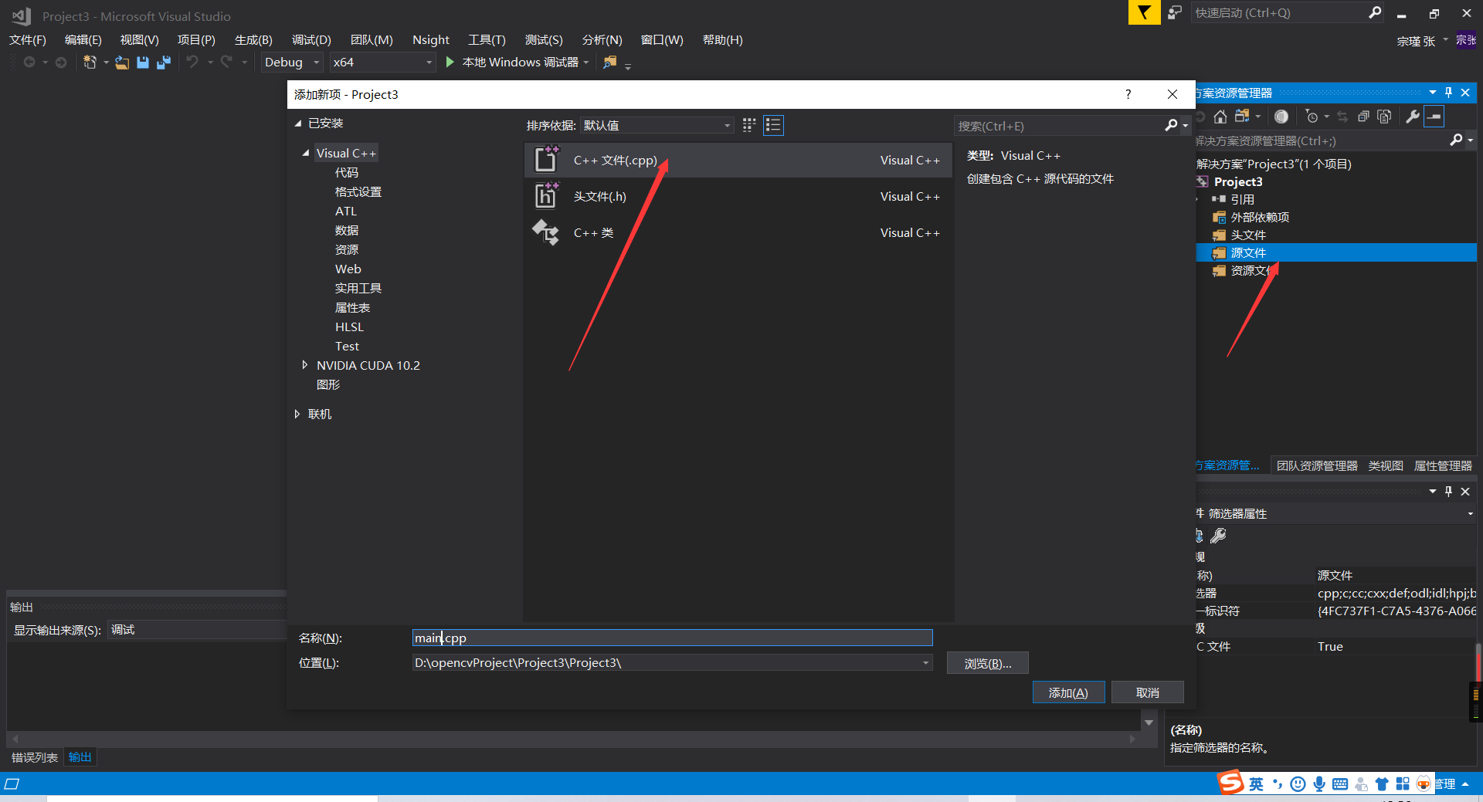The height and width of the screenshot is (802, 1483).
Task: Select the 头文件 folder in Solution Explorer
Action: point(1247,235)
